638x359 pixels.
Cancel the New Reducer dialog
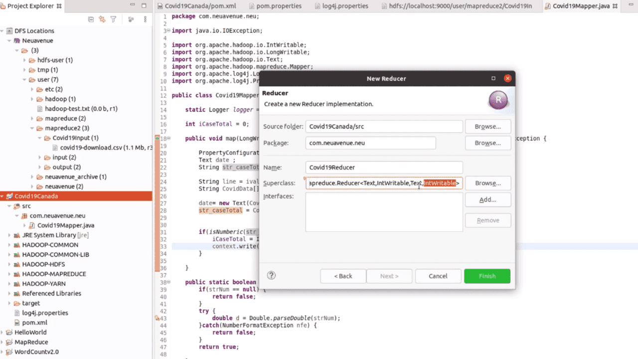(438, 276)
